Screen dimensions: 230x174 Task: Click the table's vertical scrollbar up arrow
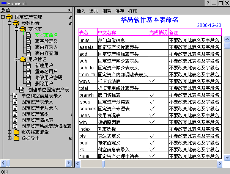[227, 39]
